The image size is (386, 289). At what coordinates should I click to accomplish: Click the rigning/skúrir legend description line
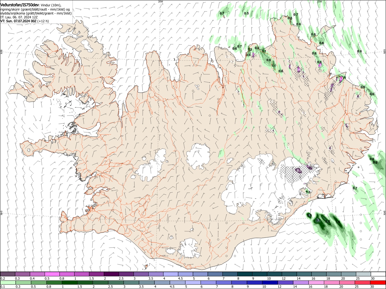(35, 9)
